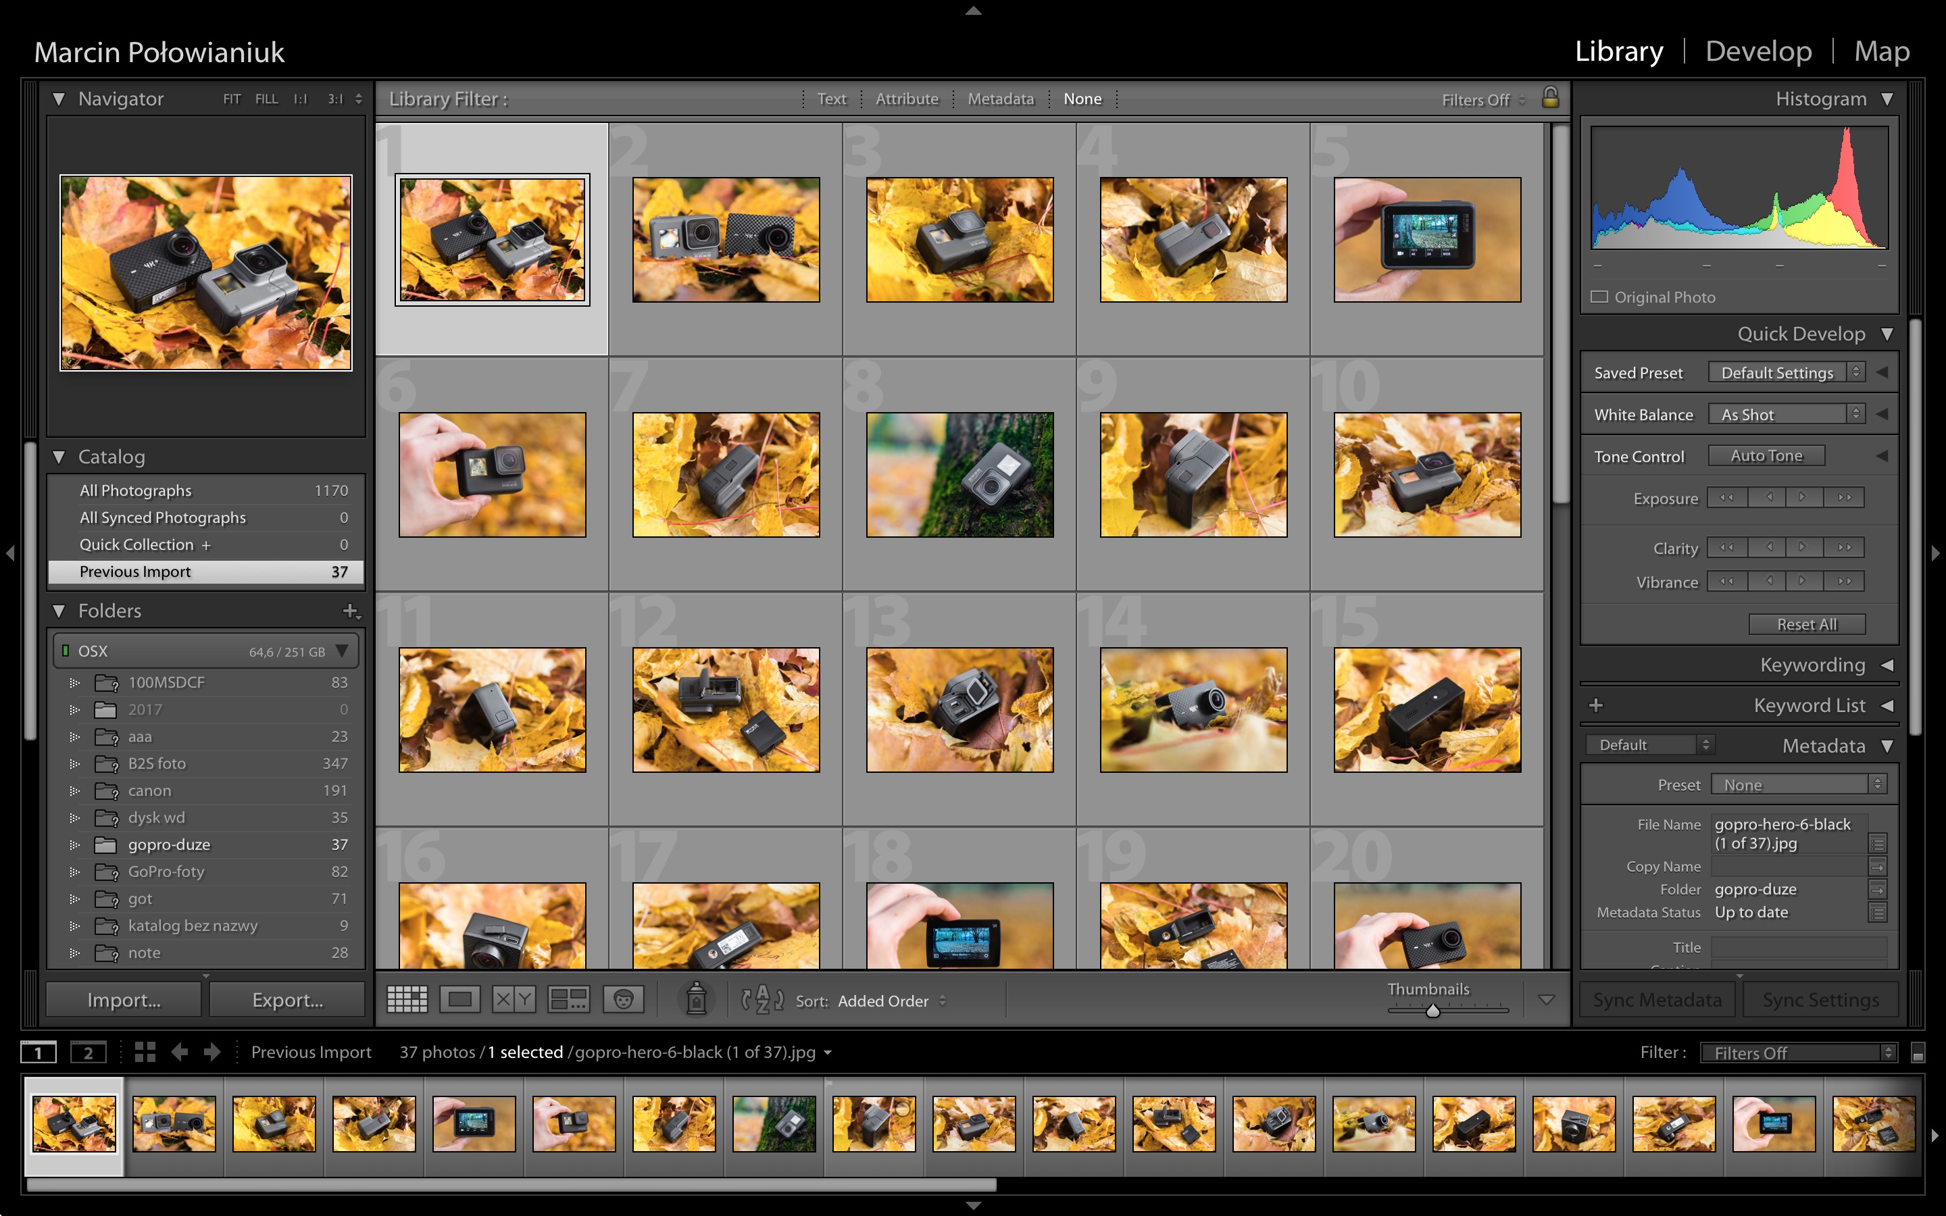Reverse sort direction A-Z icon
The width and height of the screenshot is (1946, 1216).
coord(762,1000)
